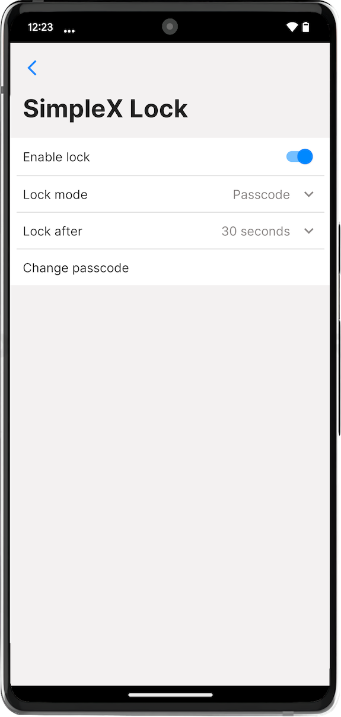Tap the 12:23 clock in status bar
Viewport: 341px width, 717px height.
click(40, 27)
